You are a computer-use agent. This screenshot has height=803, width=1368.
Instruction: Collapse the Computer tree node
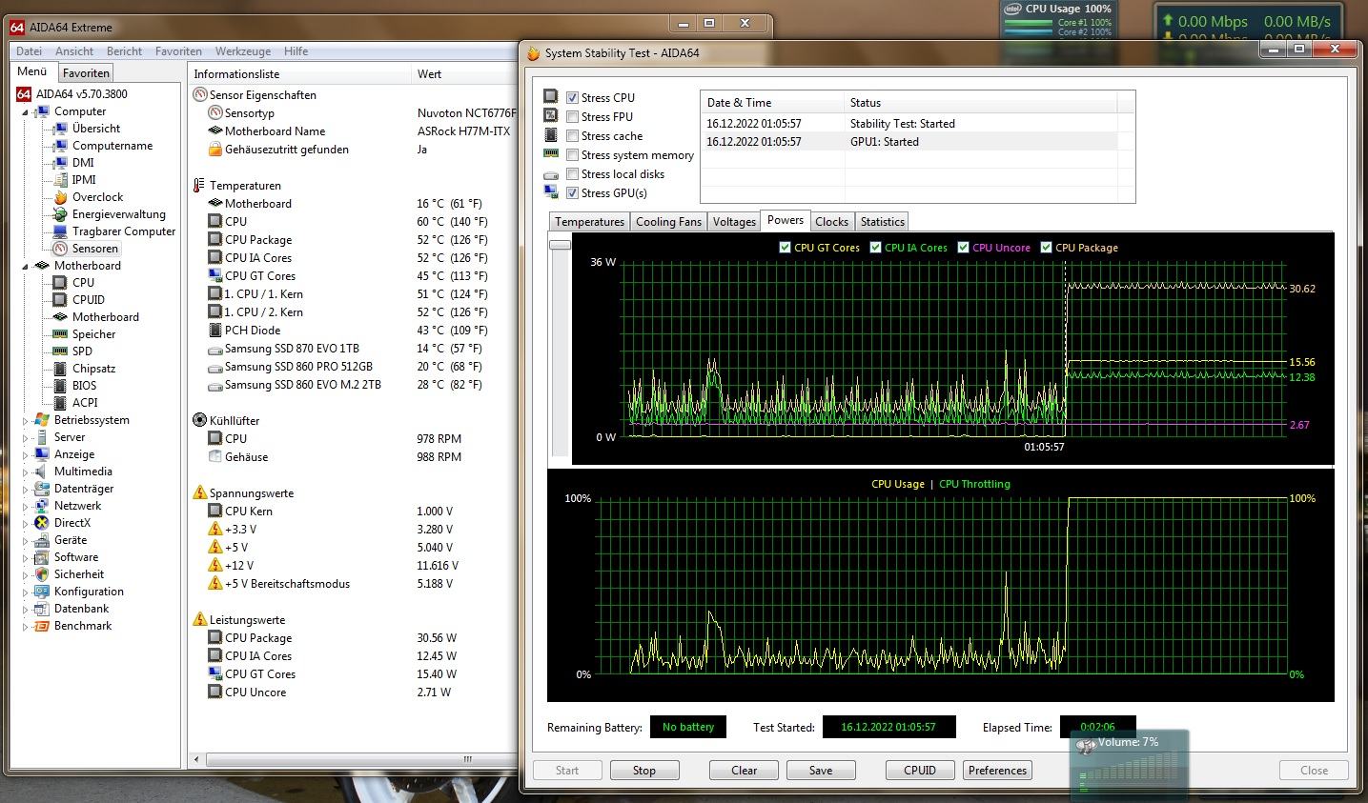click(26, 111)
